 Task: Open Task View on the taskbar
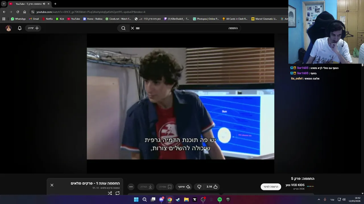point(153,199)
